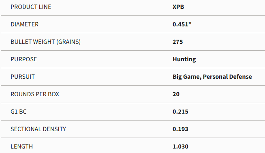Image resolution: width=265 pixels, height=153 pixels.
Task: Select the ROUNDS PER BOX label
Action: tap(35, 94)
